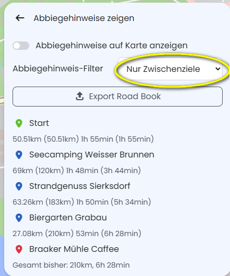Select the Start waypoint entry
This screenshot has width=230, height=276.
coord(39,123)
